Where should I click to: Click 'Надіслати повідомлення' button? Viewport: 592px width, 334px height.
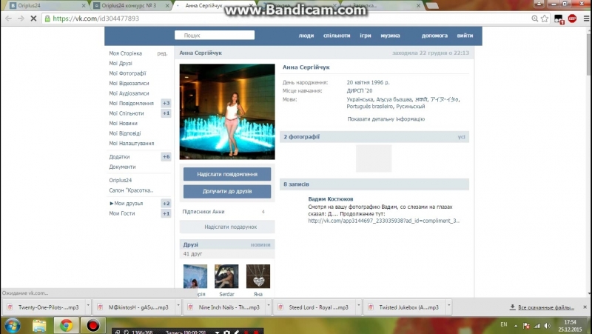[x=227, y=174]
